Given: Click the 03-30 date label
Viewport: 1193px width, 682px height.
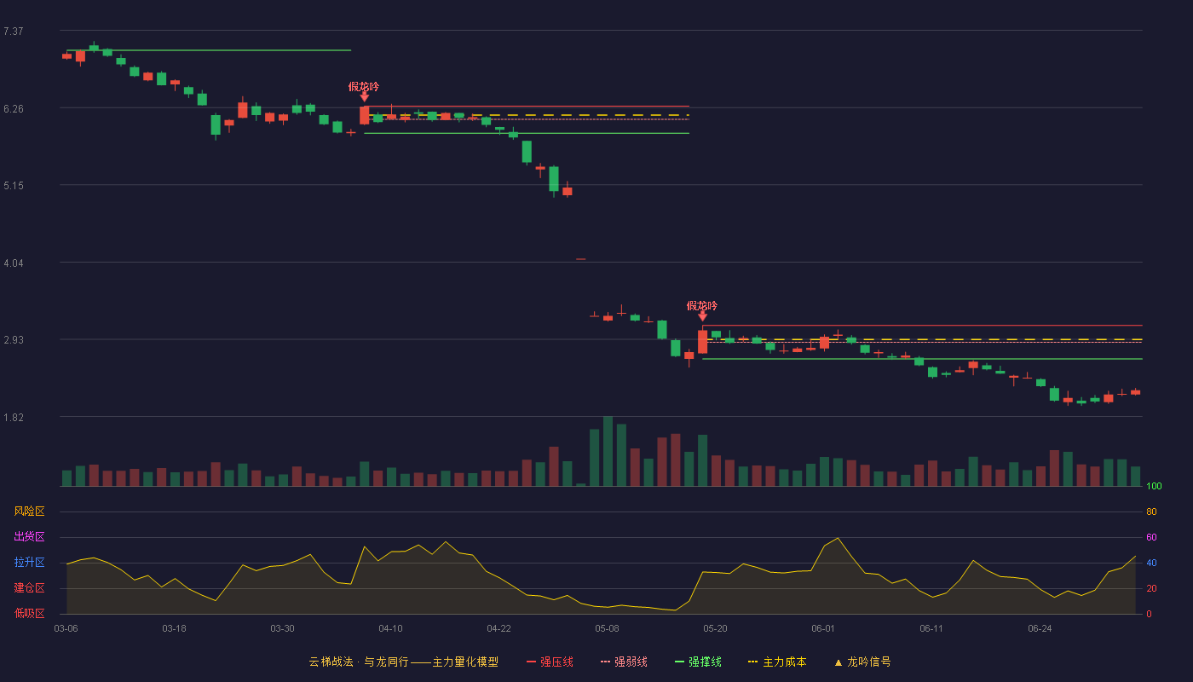Looking at the screenshot, I should tap(282, 628).
